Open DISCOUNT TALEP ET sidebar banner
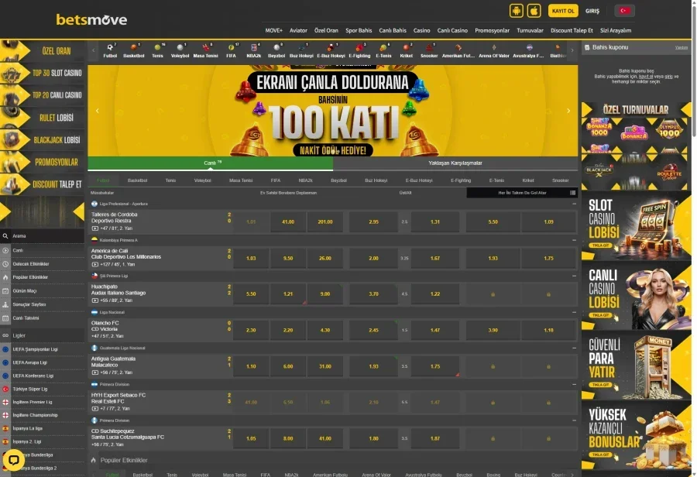The image size is (697, 477). coord(43,184)
